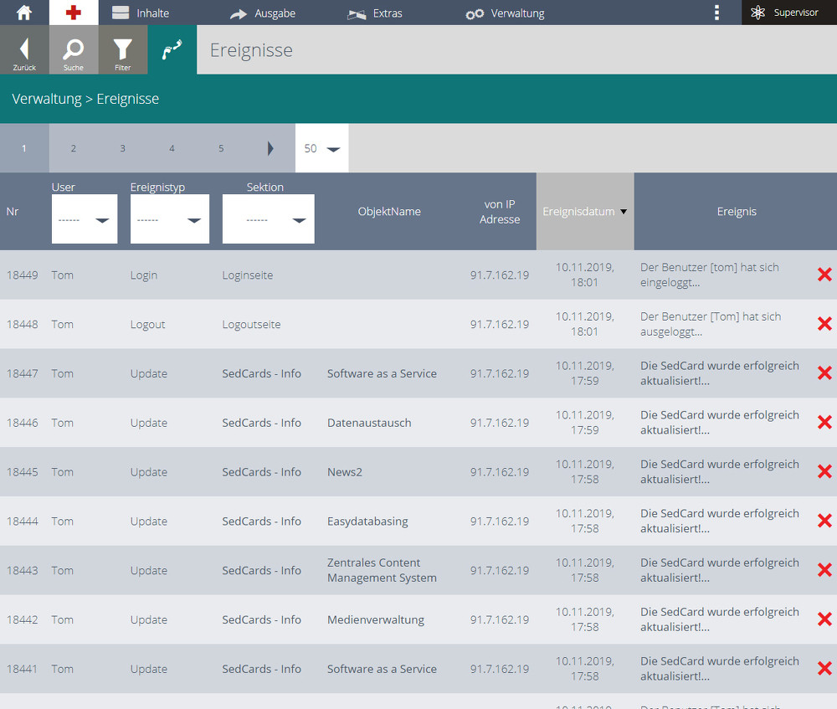Open the three-dot overflow menu
This screenshot has height=709, width=837.
pyautogui.click(x=716, y=13)
